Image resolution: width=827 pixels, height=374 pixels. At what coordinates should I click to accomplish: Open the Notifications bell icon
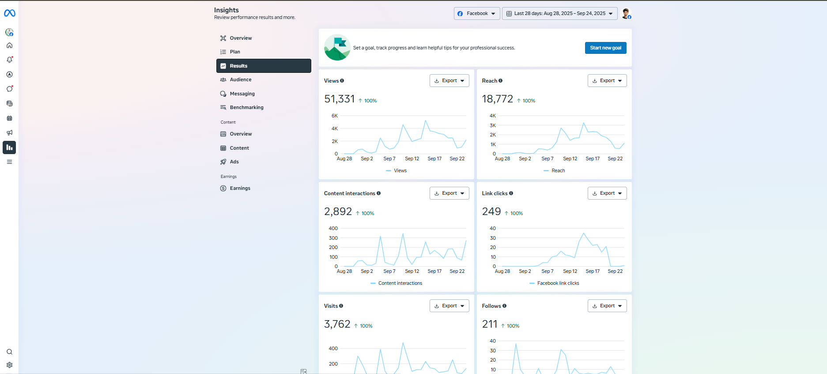(9, 60)
